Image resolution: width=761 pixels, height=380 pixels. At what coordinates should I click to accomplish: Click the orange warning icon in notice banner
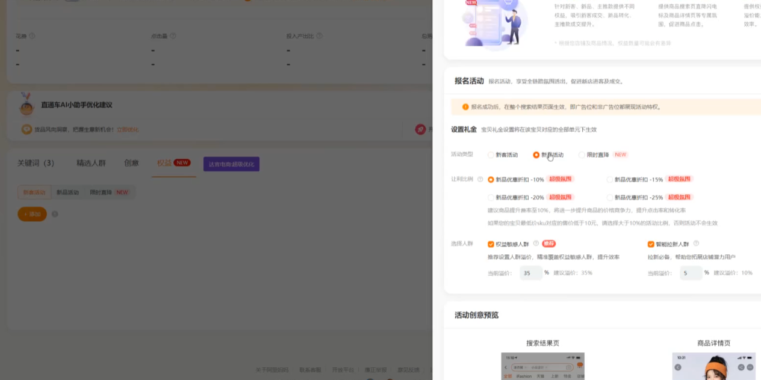pyautogui.click(x=465, y=107)
